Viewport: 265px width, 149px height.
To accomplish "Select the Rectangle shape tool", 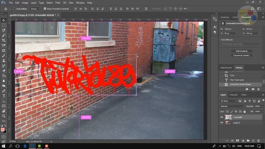I will 4,106.
